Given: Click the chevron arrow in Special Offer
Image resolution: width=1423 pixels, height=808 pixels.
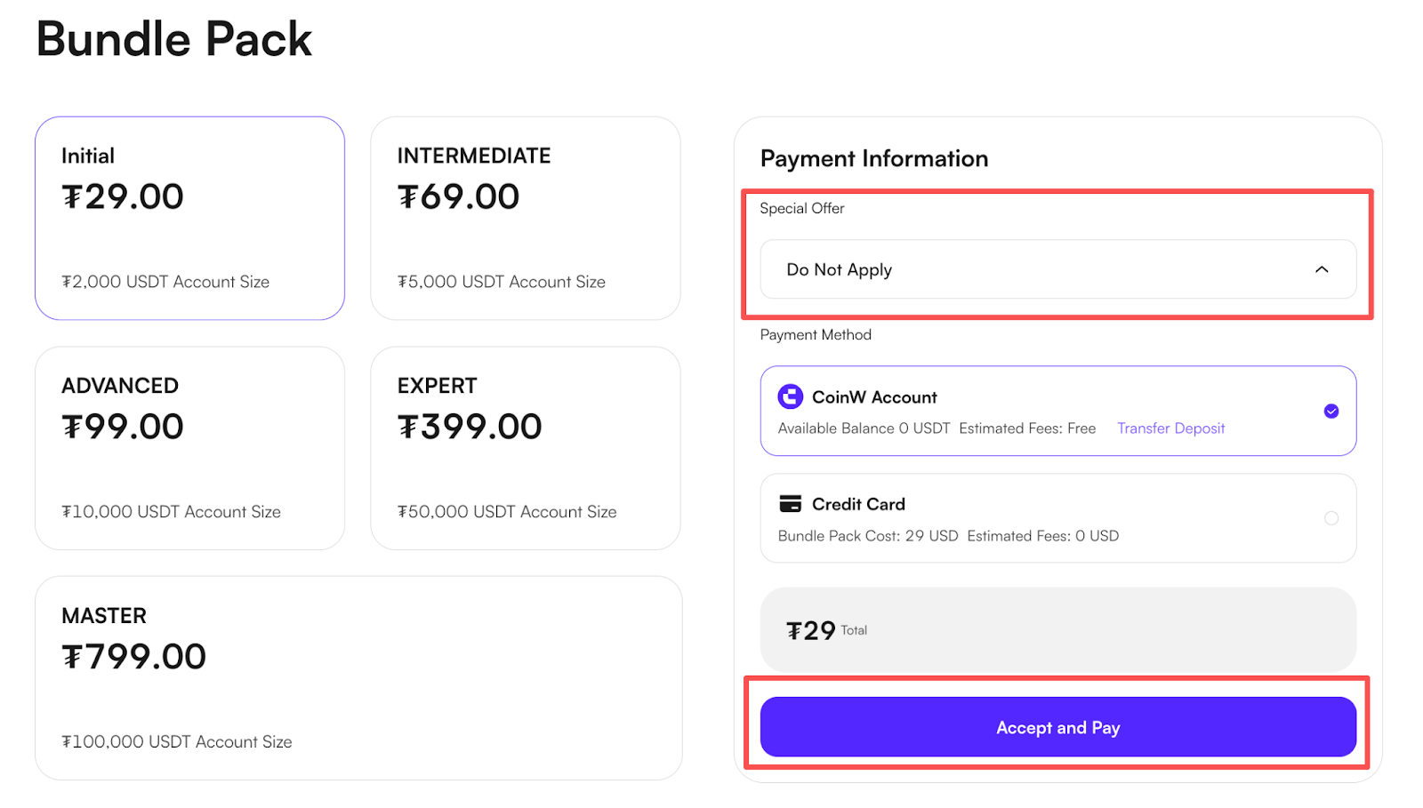Looking at the screenshot, I should pyautogui.click(x=1322, y=269).
